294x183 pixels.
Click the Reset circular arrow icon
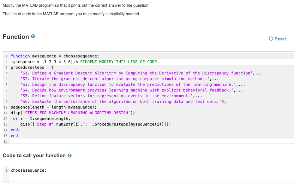click(x=271, y=38)
